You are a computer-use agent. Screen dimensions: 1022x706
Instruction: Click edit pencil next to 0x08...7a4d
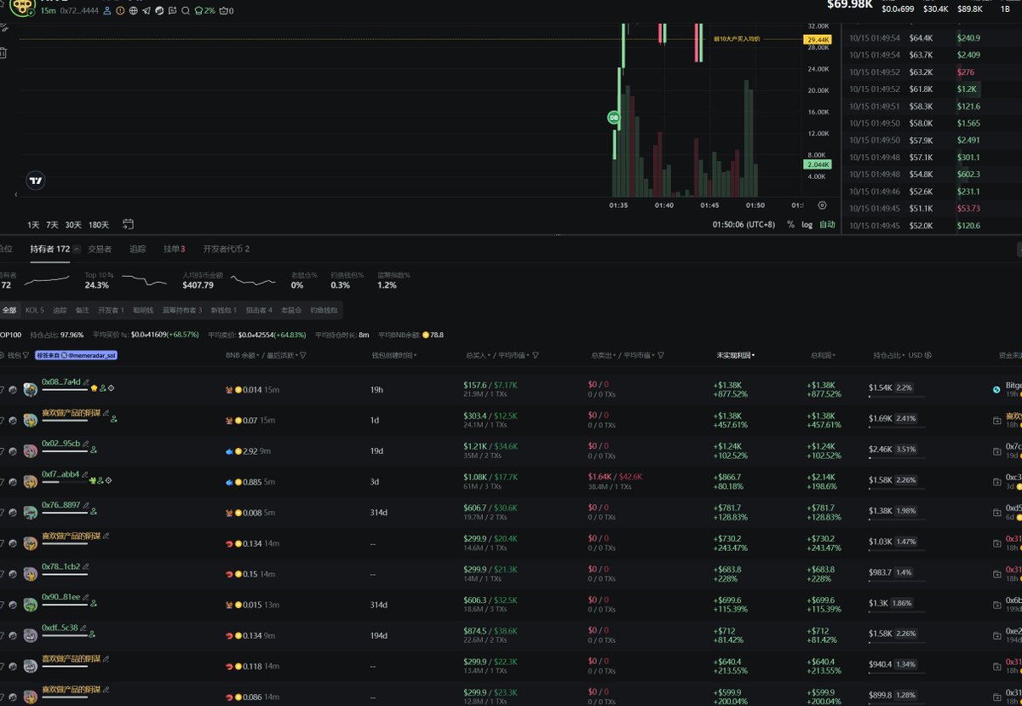coord(85,382)
